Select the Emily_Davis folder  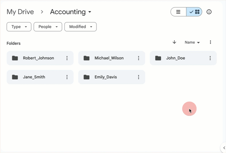click(x=106, y=77)
